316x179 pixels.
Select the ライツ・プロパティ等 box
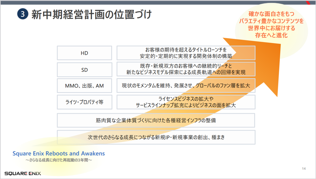[x=84, y=102]
